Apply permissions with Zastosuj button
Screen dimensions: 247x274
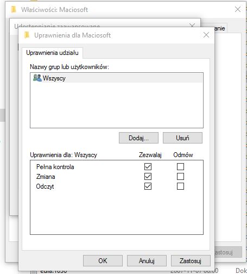(191, 261)
